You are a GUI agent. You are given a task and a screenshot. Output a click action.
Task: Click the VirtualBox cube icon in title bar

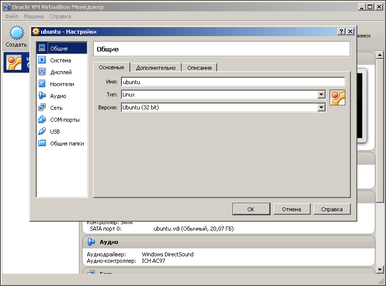pyautogui.click(x=7, y=7)
